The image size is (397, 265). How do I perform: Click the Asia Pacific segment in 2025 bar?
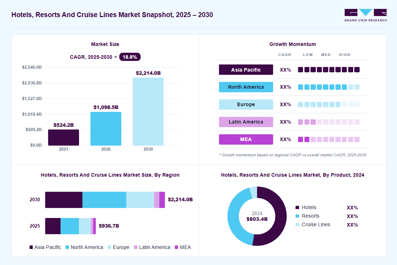coord(53,226)
